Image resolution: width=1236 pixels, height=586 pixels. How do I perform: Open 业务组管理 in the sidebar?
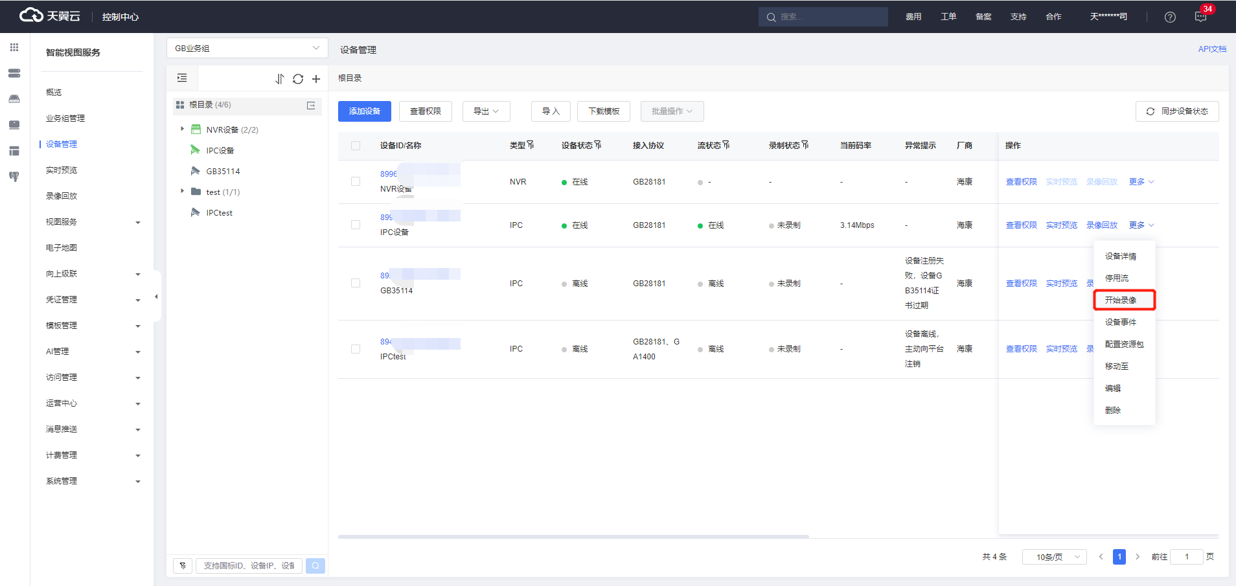[65, 118]
